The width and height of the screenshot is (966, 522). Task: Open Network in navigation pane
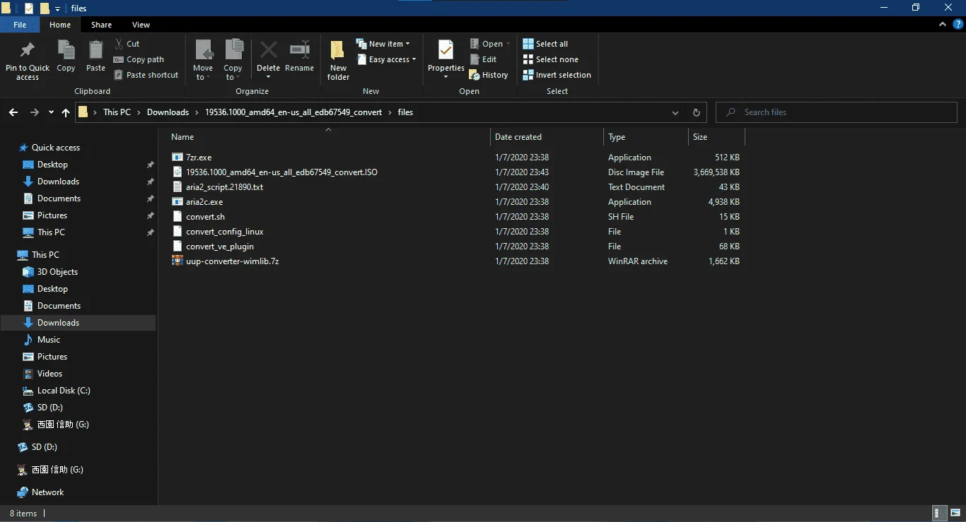pyautogui.click(x=47, y=492)
